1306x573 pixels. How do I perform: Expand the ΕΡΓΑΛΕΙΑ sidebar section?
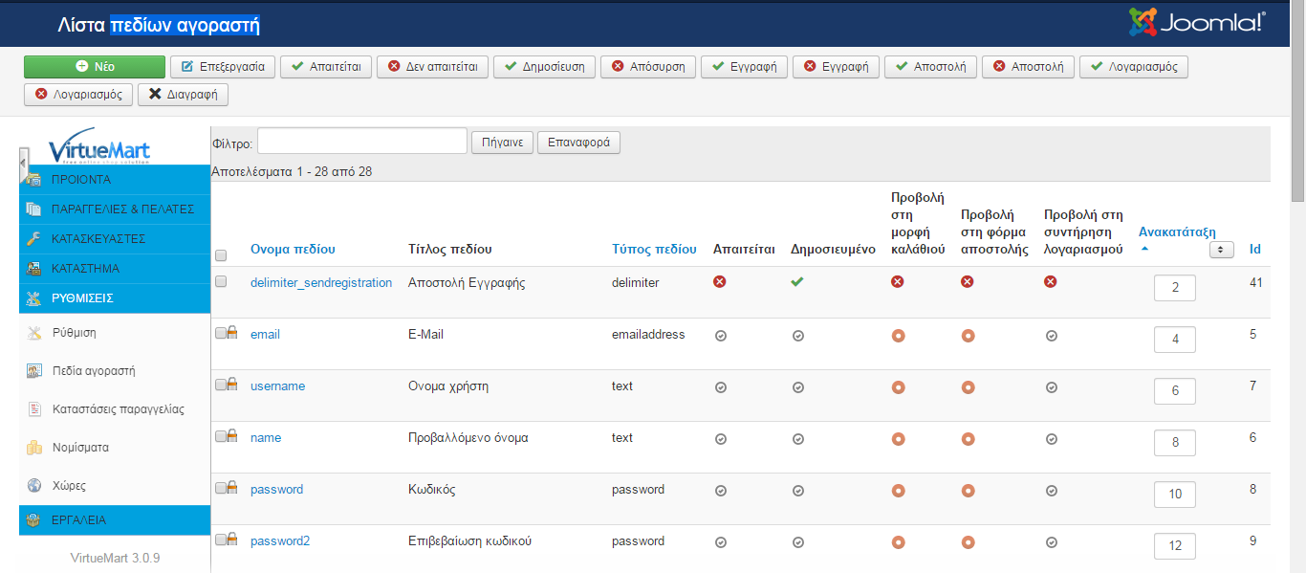click(x=115, y=520)
